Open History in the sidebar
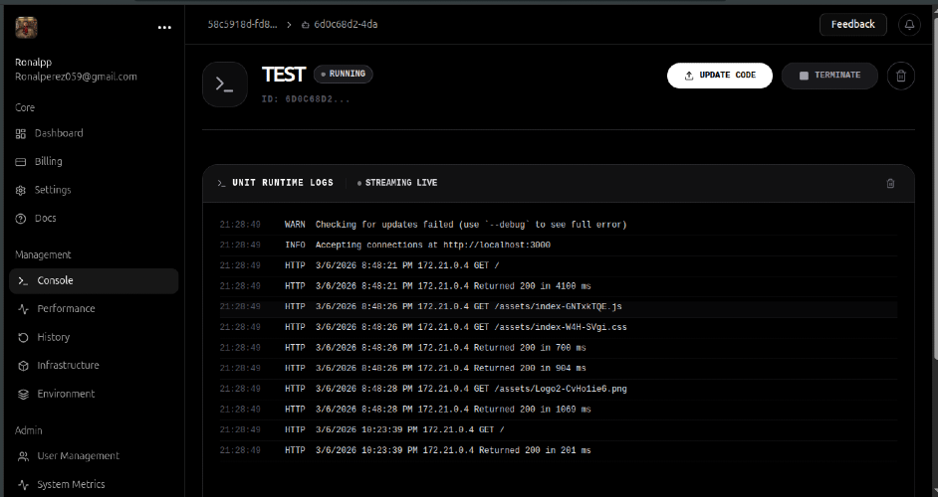 (x=53, y=337)
